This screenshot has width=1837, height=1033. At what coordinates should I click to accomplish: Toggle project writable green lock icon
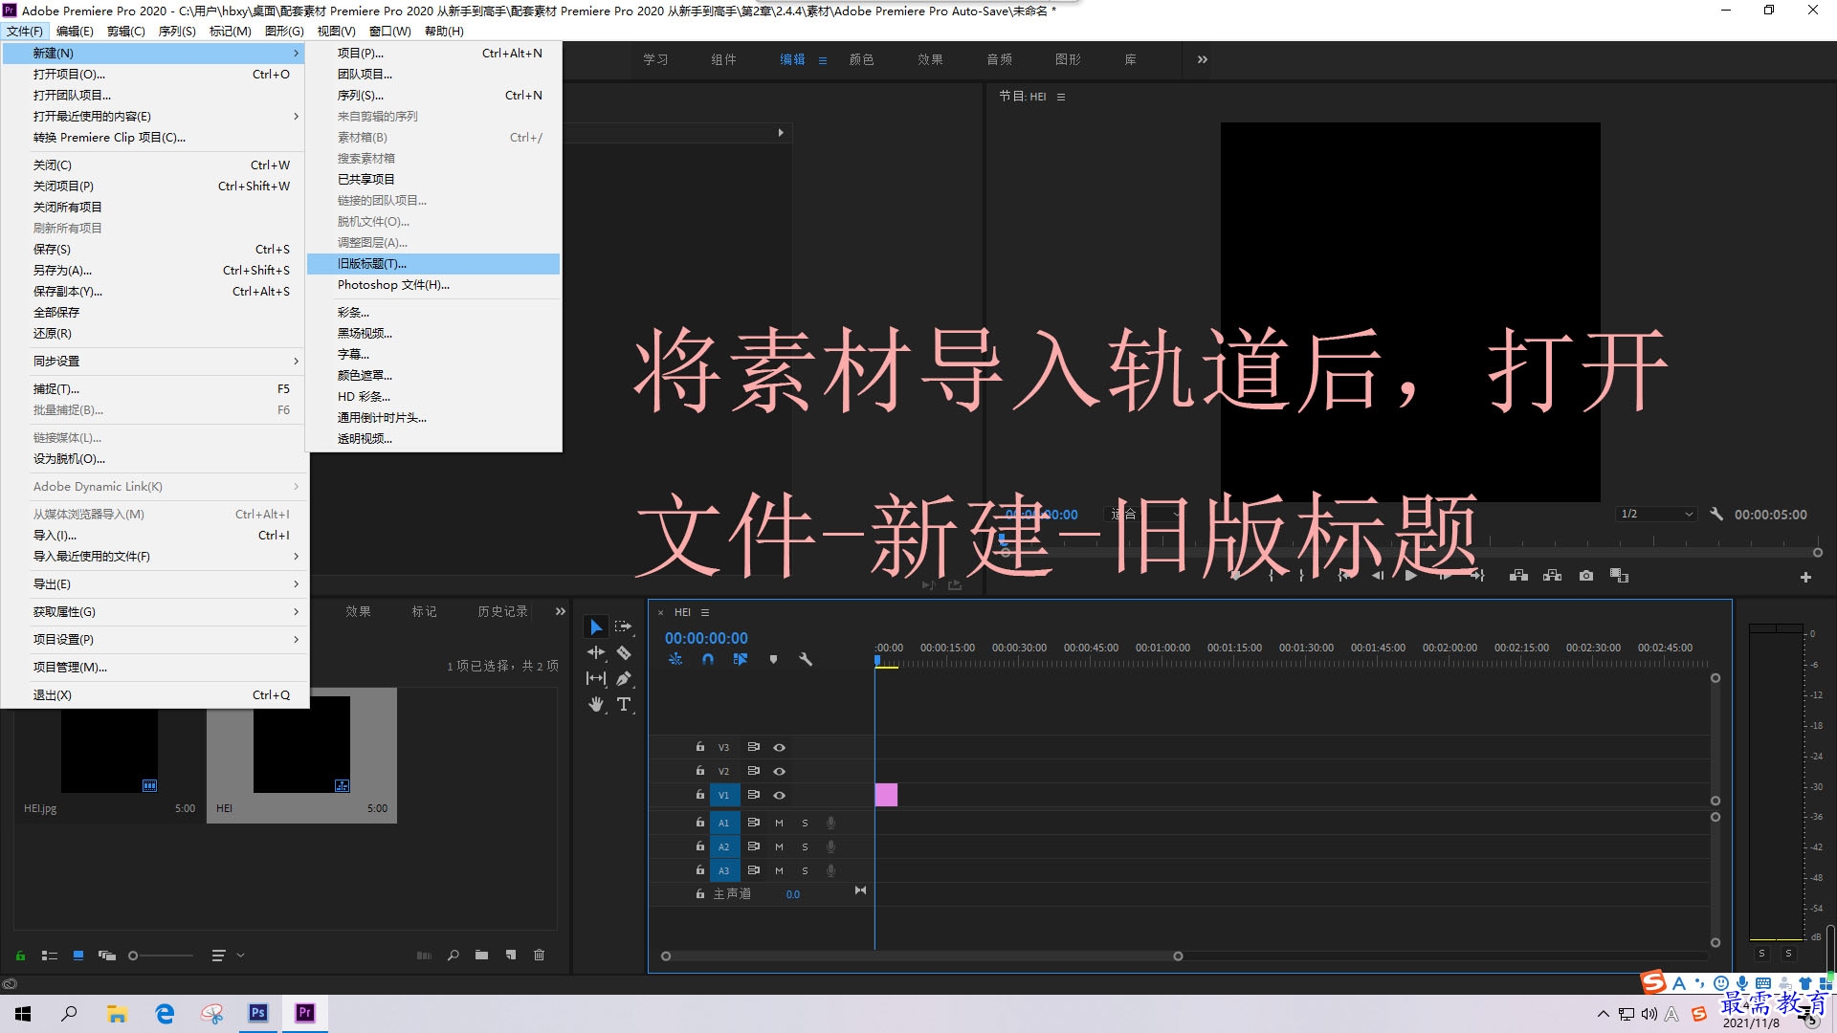coord(20,955)
